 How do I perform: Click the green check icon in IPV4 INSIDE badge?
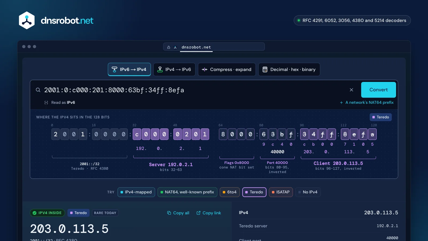(x=35, y=213)
